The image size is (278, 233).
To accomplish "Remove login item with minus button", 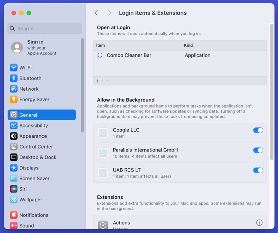I will click(x=107, y=81).
